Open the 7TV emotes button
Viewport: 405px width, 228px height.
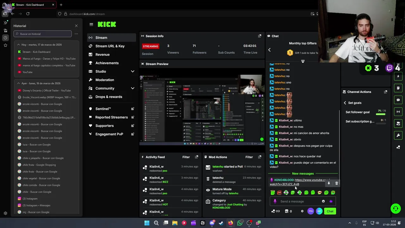click(x=311, y=211)
